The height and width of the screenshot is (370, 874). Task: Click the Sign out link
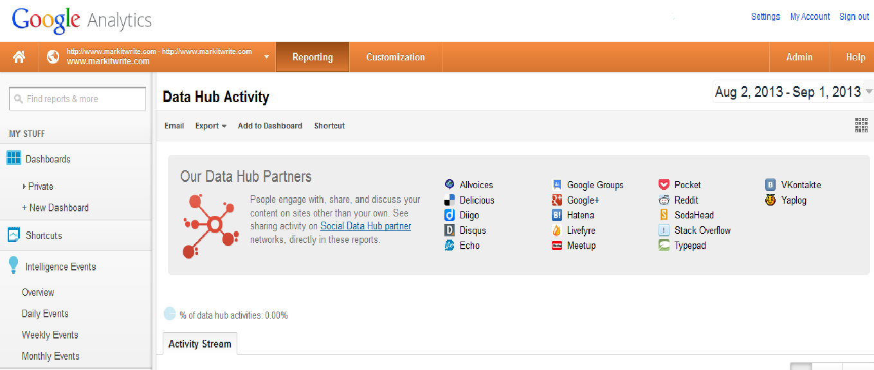click(x=854, y=17)
